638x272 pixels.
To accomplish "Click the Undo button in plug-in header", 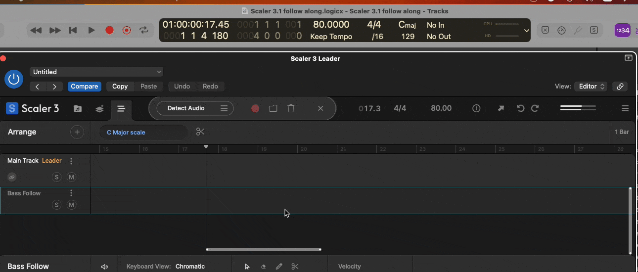I will point(182,87).
